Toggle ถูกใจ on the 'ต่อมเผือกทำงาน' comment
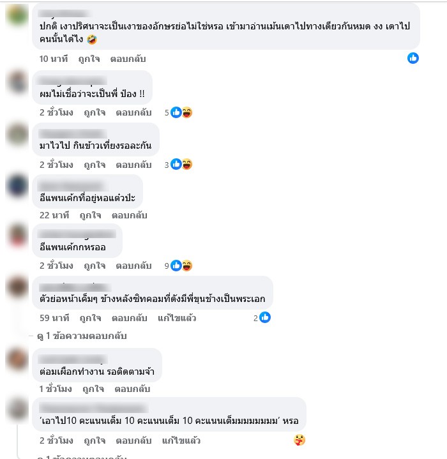The image size is (447, 459). tap(93, 389)
